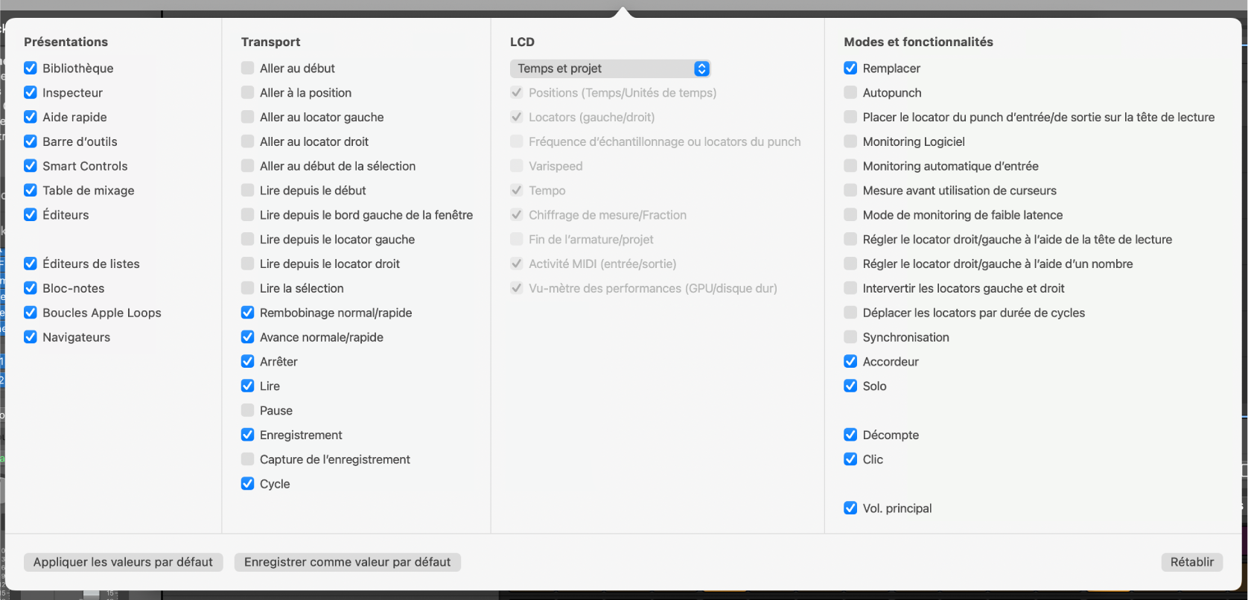Uncheck the Décompte checkbox
Image resolution: width=1248 pixels, height=600 pixels.
(x=850, y=435)
